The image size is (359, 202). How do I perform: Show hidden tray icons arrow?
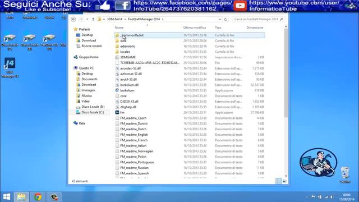click(x=307, y=197)
